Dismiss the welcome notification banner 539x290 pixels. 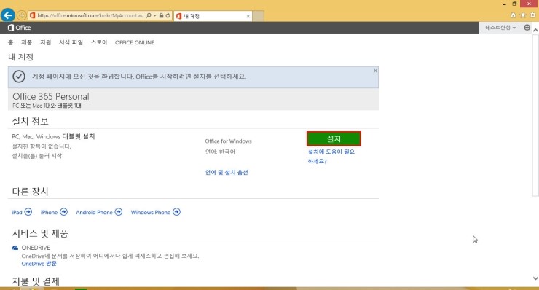tap(375, 71)
